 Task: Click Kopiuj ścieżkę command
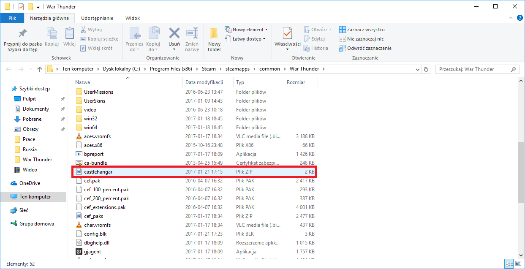(99, 39)
